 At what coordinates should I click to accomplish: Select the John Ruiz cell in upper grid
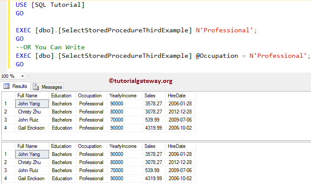32,120
